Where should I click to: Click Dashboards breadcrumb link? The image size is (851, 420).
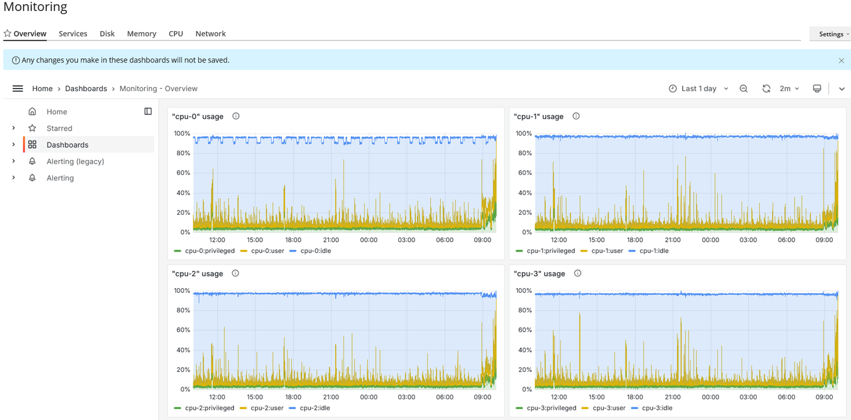(86, 89)
